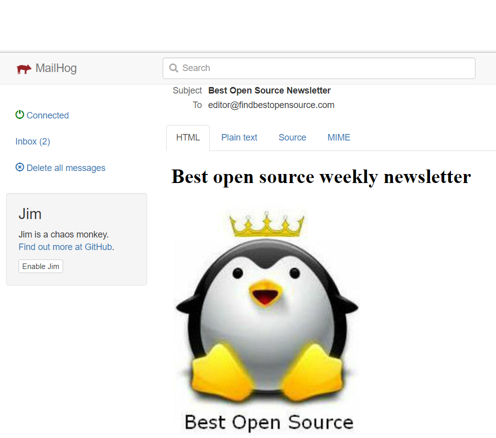
Task: Click the Connected status link
Action: pyautogui.click(x=48, y=115)
